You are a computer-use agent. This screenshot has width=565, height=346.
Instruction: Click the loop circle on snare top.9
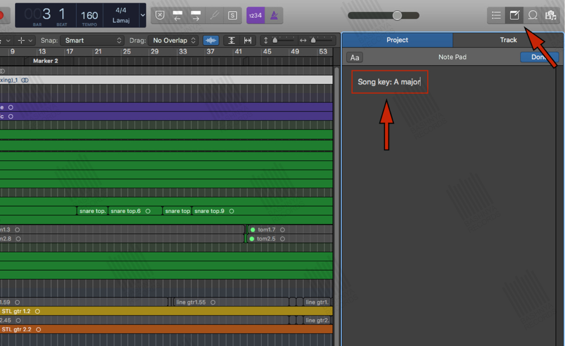(232, 211)
